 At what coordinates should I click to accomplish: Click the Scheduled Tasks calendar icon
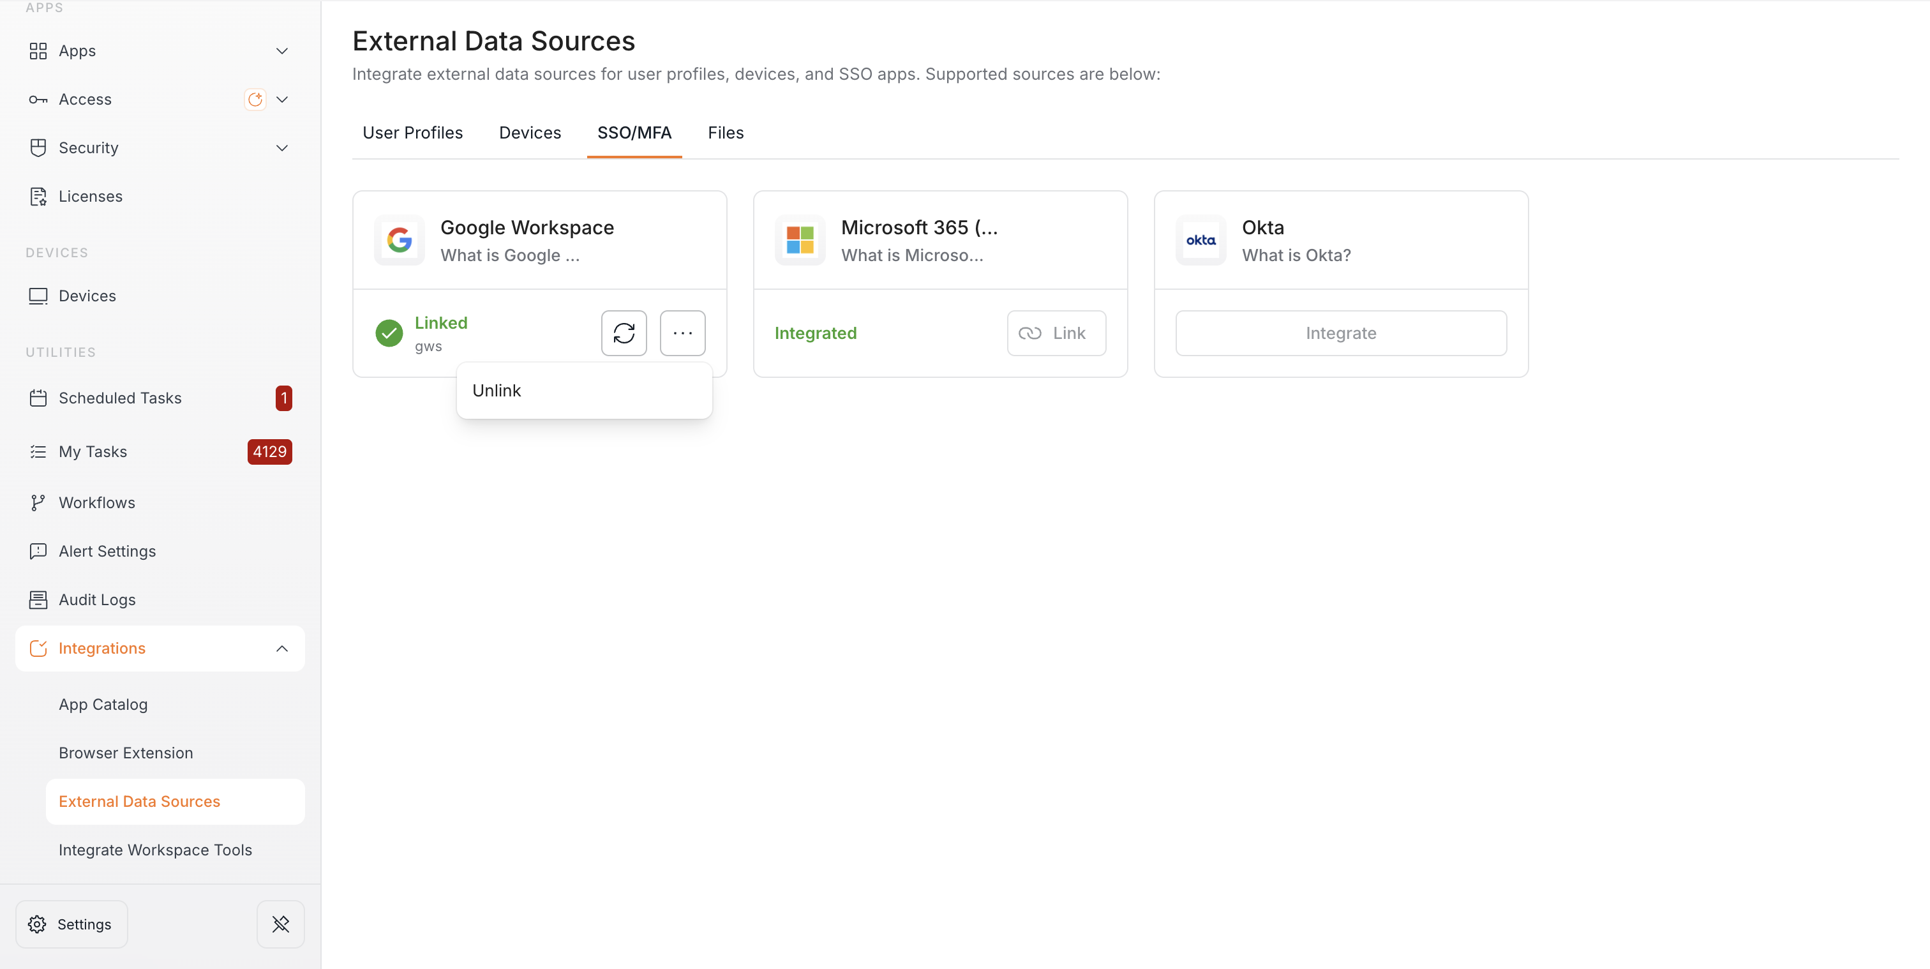click(38, 398)
